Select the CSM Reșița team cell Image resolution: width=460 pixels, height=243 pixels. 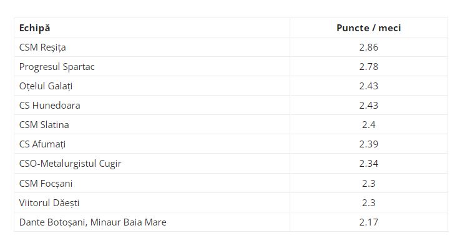152,47
